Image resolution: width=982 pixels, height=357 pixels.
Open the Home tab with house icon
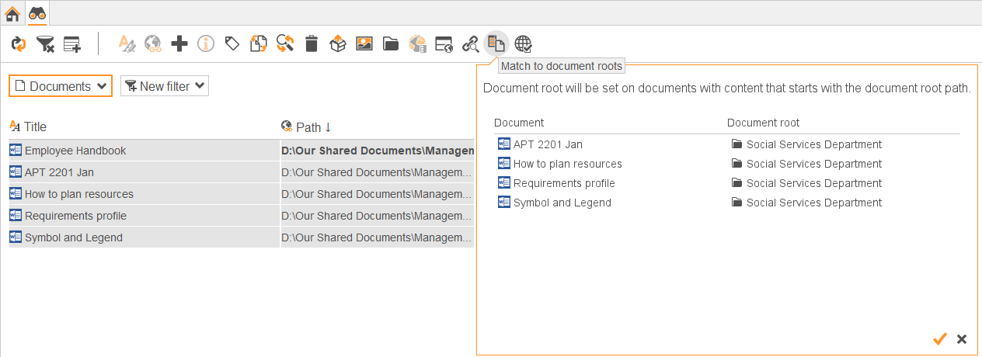click(12, 12)
